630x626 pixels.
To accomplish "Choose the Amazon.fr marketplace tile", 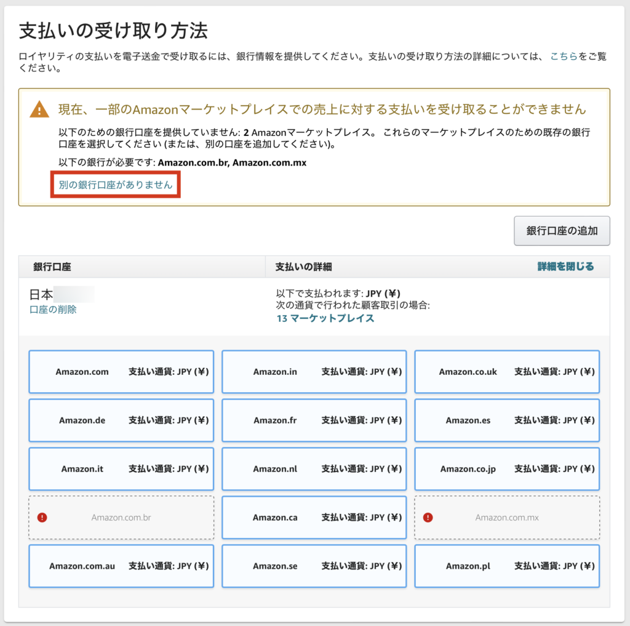I will pyautogui.click(x=314, y=420).
